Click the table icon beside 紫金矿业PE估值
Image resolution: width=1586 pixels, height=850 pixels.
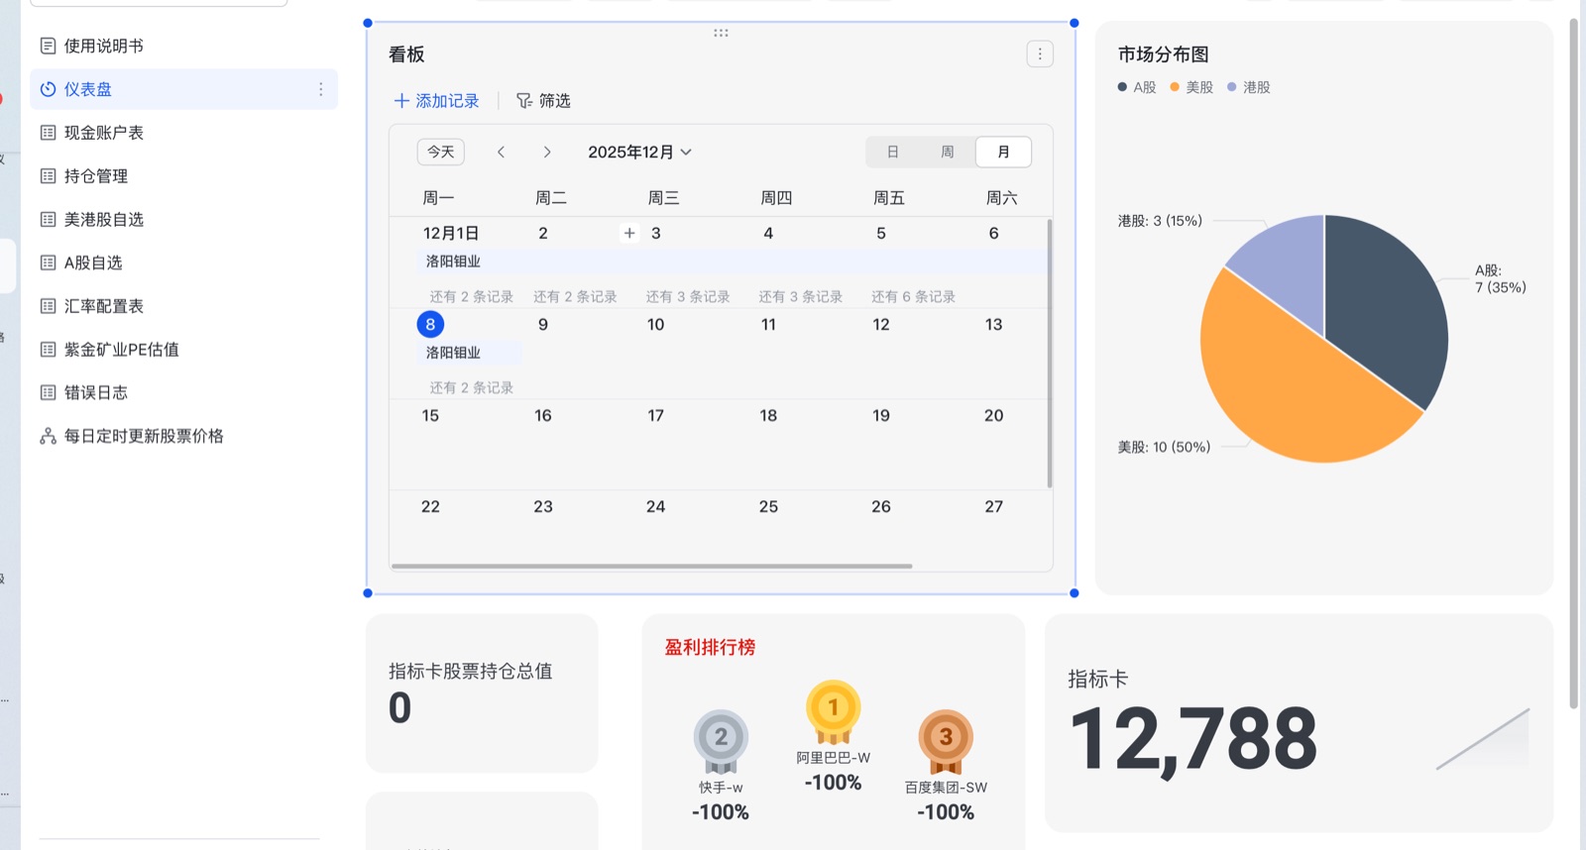coord(48,349)
